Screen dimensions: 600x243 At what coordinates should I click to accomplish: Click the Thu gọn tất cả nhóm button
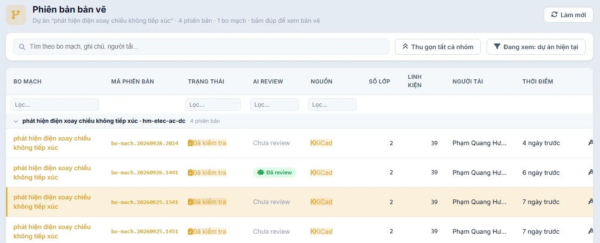(x=438, y=47)
